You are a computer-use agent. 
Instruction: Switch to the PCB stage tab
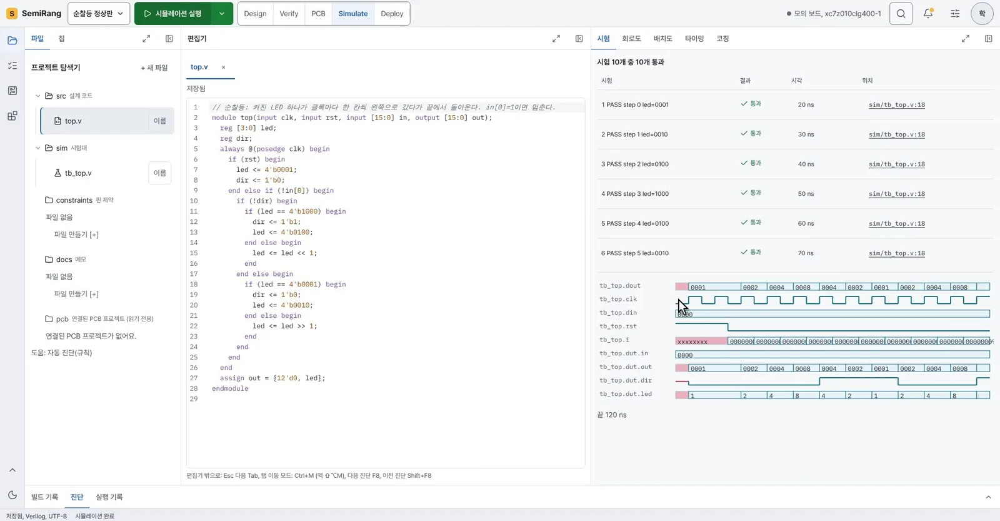coord(318,14)
